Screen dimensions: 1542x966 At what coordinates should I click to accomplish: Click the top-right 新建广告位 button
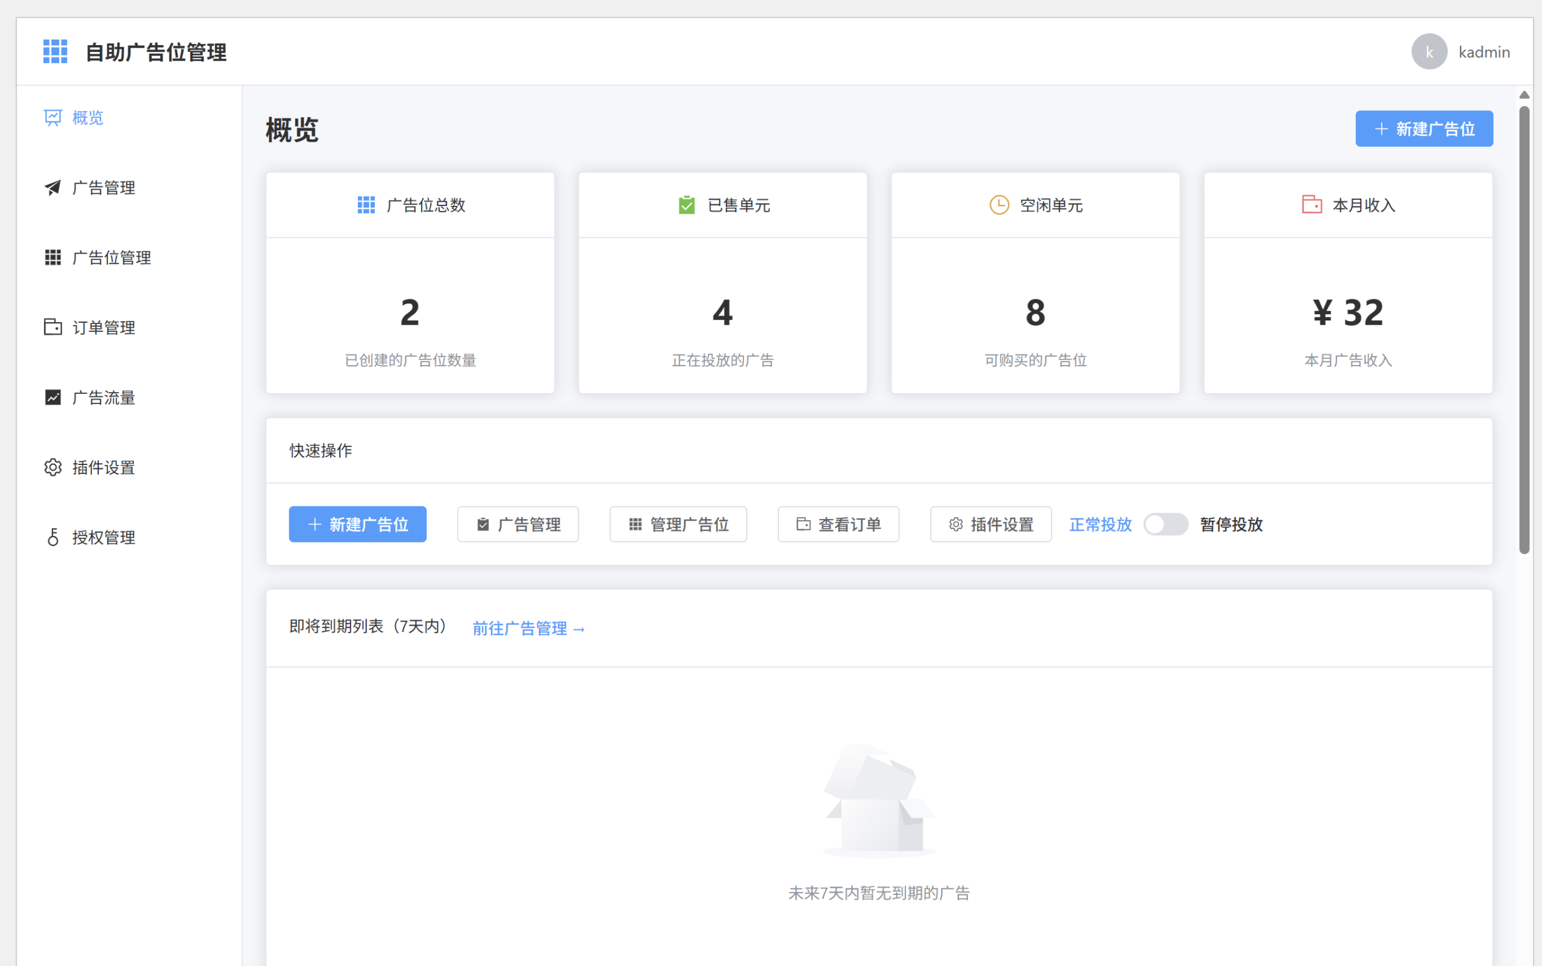(1424, 129)
